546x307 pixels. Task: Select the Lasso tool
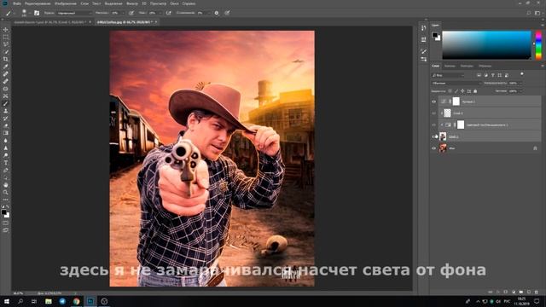click(x=6, y=44)
